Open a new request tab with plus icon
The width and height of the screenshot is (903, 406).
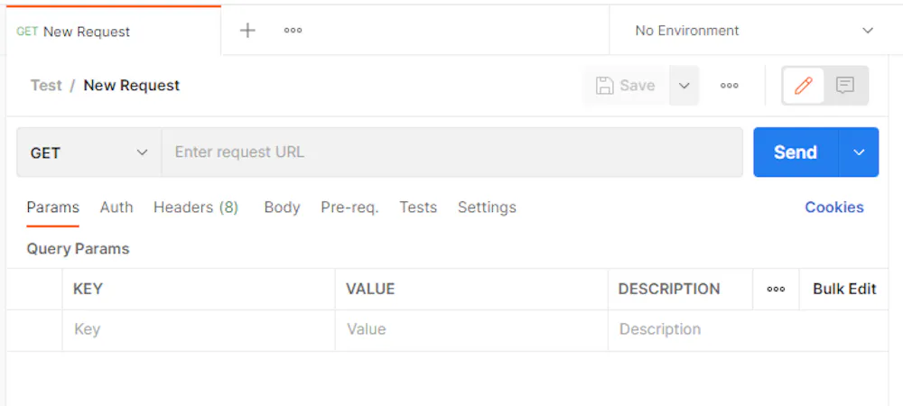pos(247,31)
